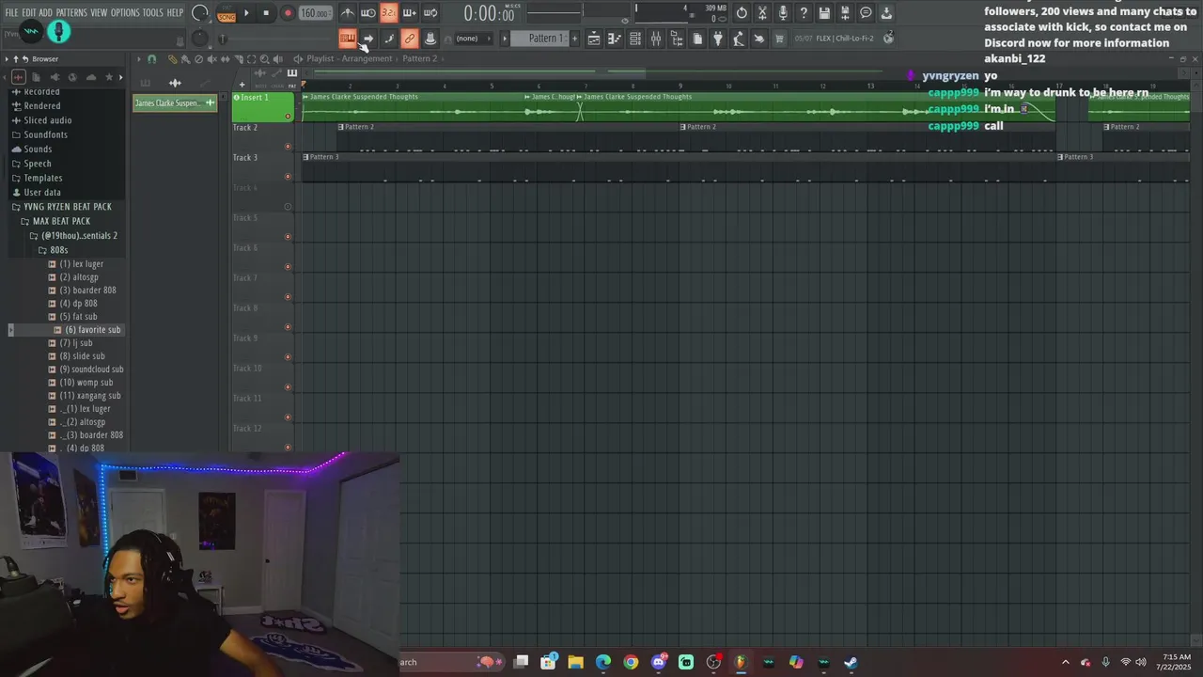
Task: Click the playlist magnet snap icon
Action: pyautogui.click(x=151, y=59)
